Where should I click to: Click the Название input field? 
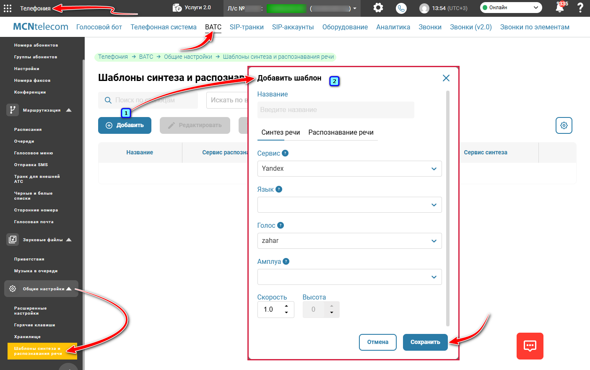point(336,110)
